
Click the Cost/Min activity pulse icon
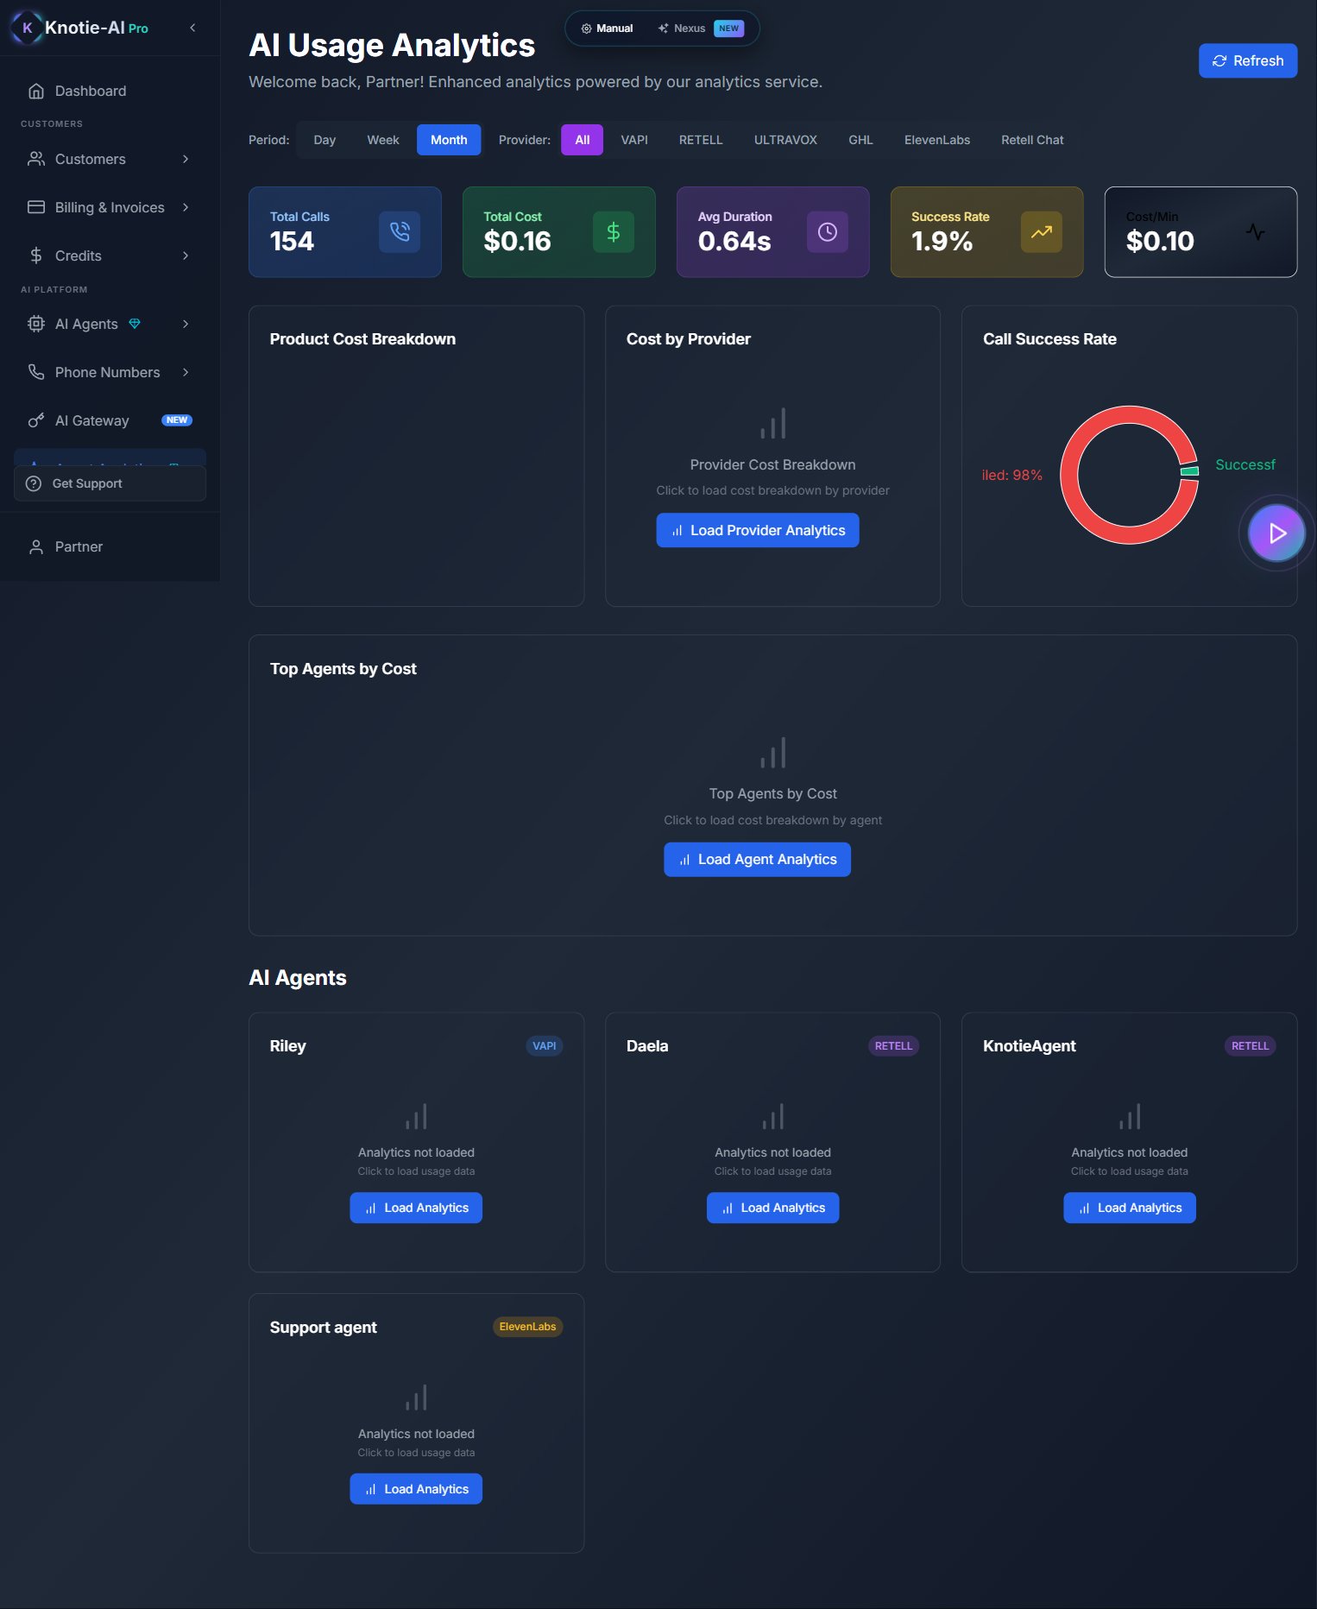coord(1256,231)
